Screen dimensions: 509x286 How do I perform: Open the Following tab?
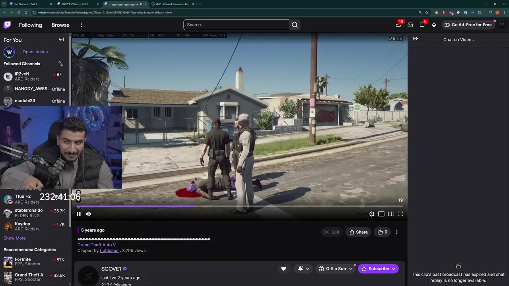click(30, 25)
